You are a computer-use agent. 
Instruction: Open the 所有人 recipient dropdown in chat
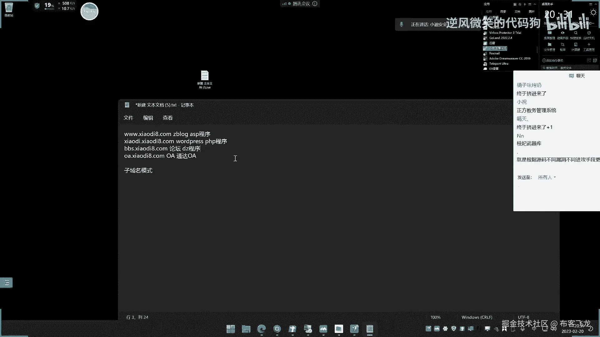tap(547, 177)
